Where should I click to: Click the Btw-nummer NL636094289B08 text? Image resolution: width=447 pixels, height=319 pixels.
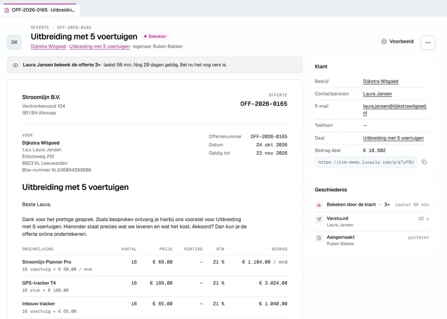point(56,170)
